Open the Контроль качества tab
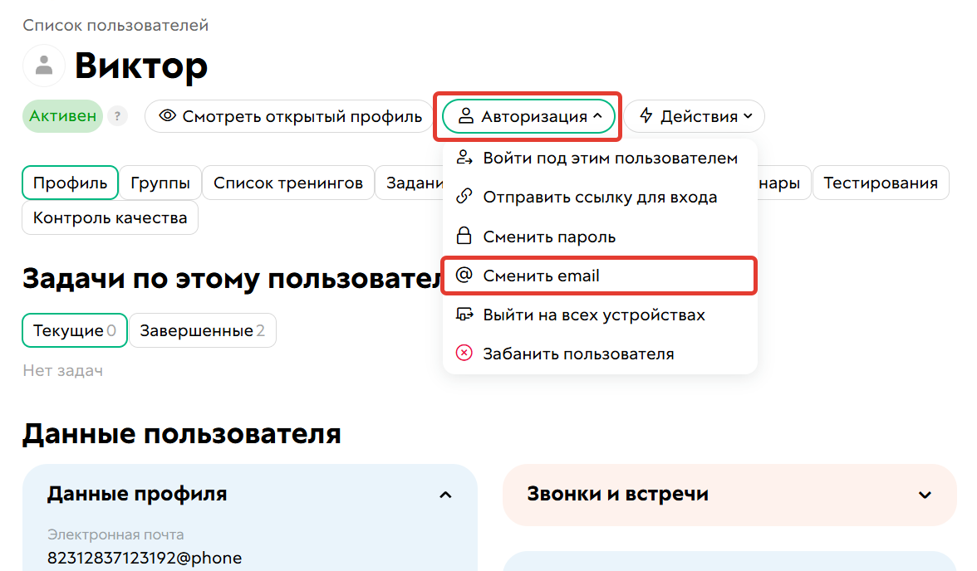Image resolution: width=977 pixels, height=571 pixels. tap(110, 217)
